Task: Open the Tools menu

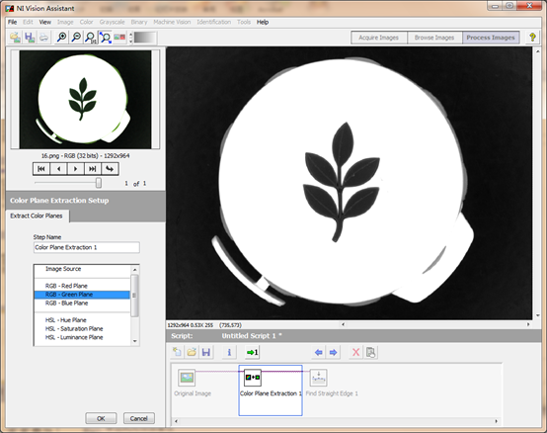Action: click(x=244, y=22)
